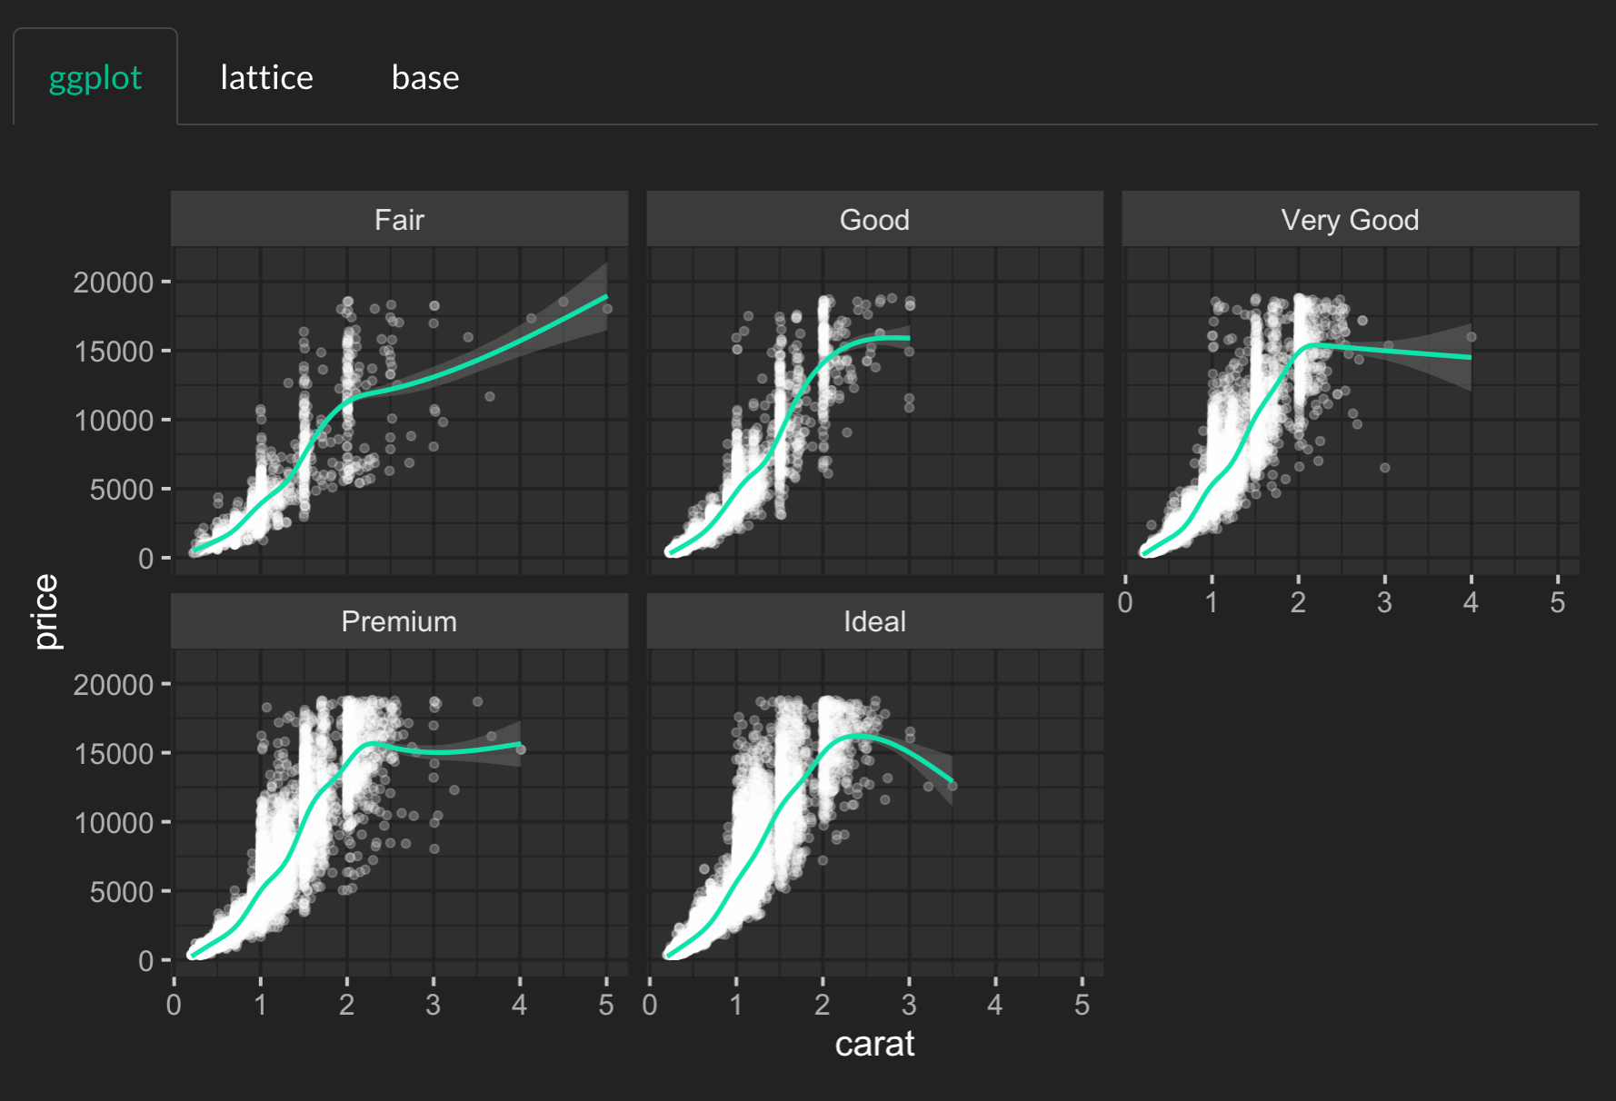Viewport: 1616px width, 1101px height.
Task: Select the ggplot tab
Action: [95, 78]
